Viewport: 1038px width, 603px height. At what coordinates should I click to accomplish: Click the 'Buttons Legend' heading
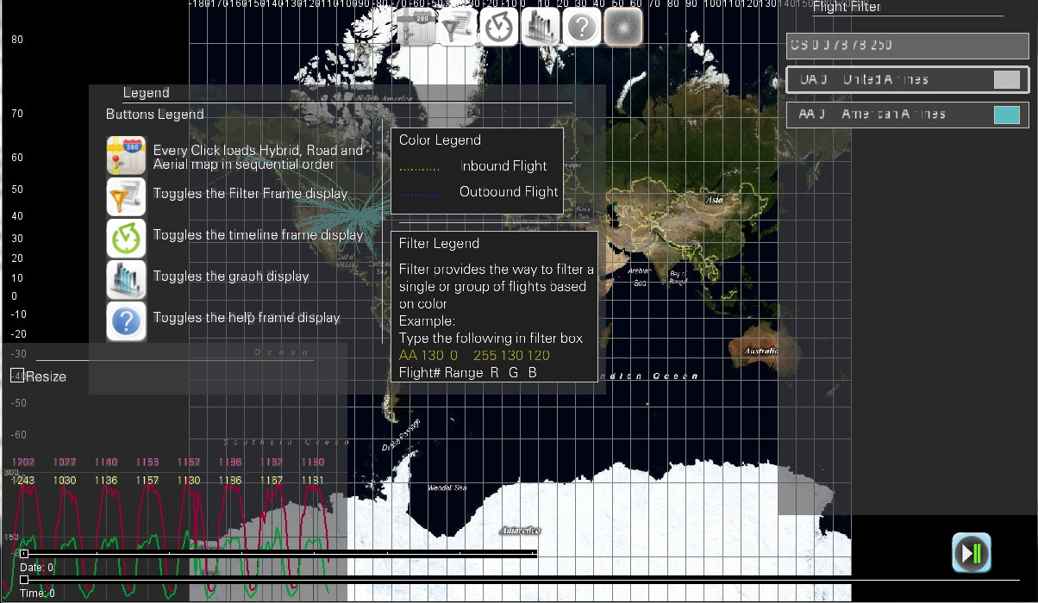pyautogui.click(x=155, y=115)
